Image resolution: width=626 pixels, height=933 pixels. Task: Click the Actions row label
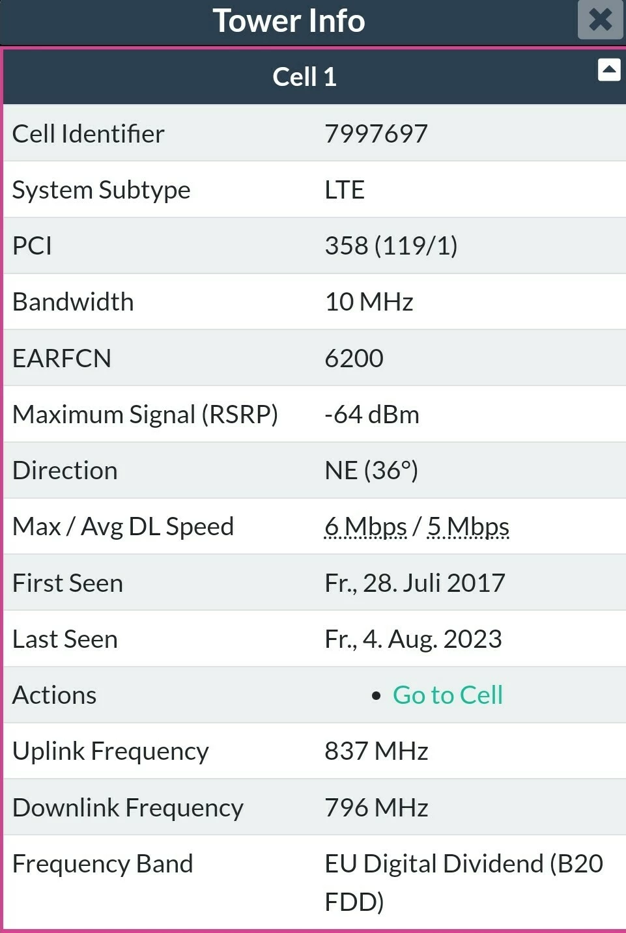(x=54, y=695)
